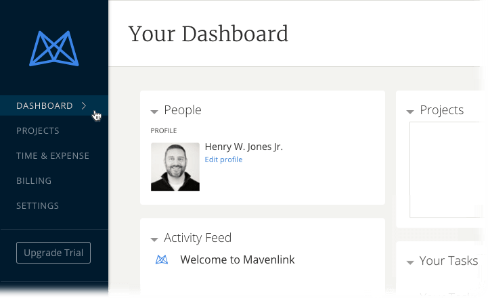This screenshot has width=488, height=298.
Task: Go to Projects in the sidebar
Action: point(38,130)
